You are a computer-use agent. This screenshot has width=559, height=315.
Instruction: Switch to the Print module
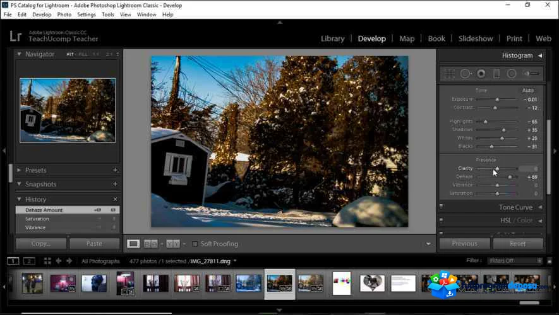tap(514, 38)
